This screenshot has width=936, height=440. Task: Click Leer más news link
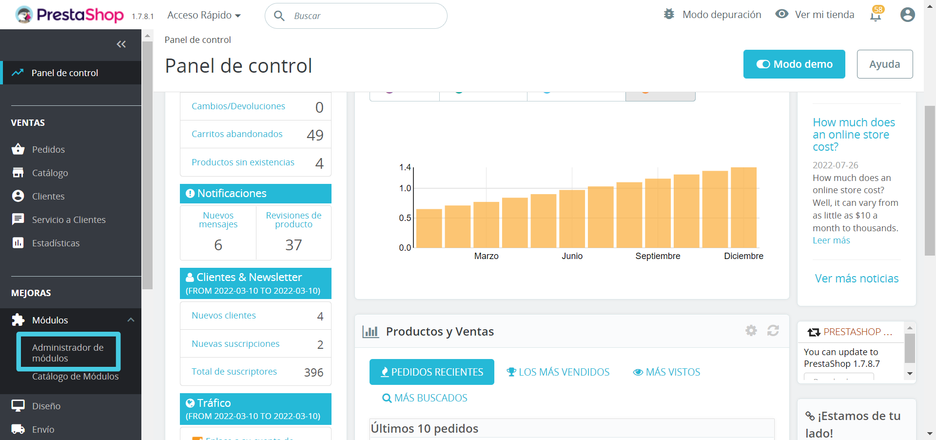click(x=831, y=240)
